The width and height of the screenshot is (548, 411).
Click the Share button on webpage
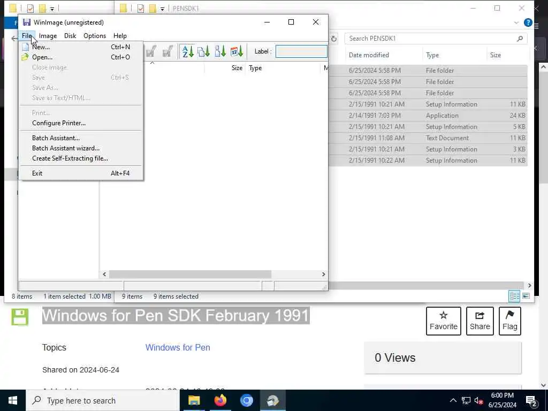(x=480, y=321)
